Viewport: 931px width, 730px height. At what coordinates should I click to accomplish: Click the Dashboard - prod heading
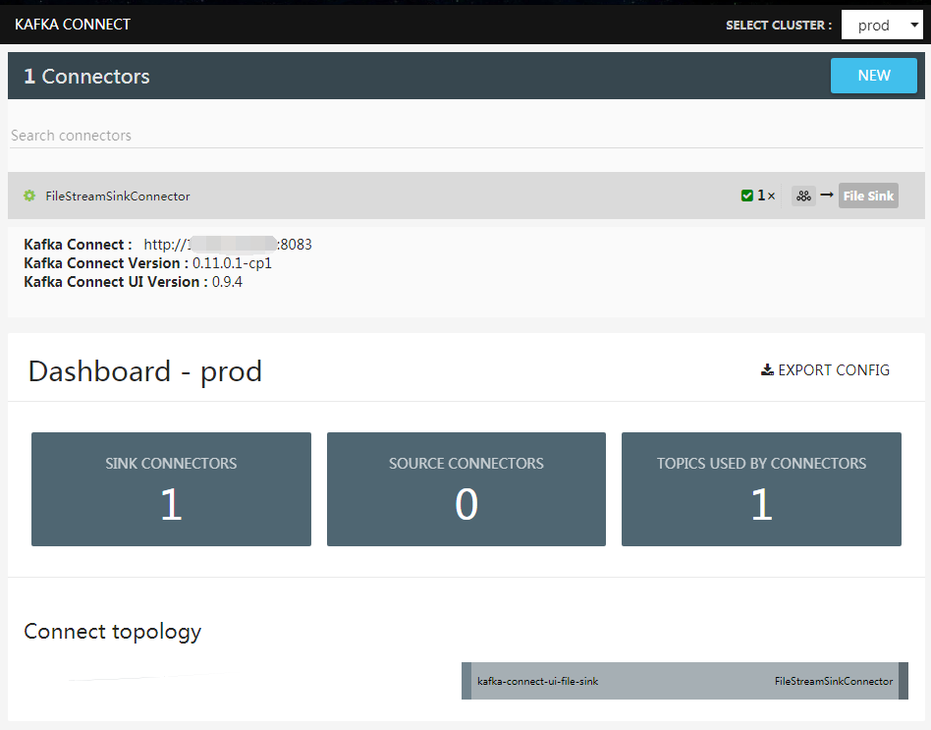(x=144, y=371)
